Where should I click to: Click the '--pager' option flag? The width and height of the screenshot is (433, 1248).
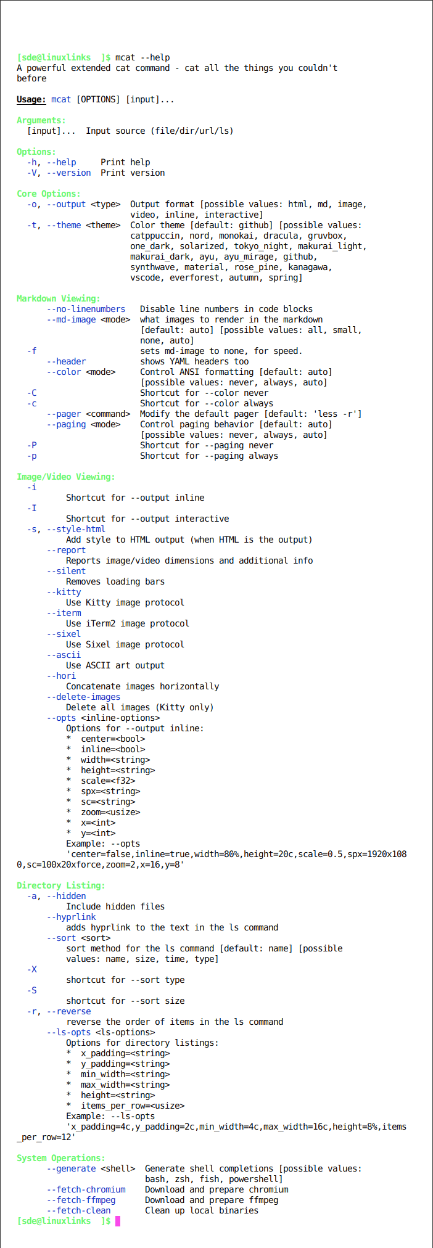pyautogui.click(x=64, y=414)
